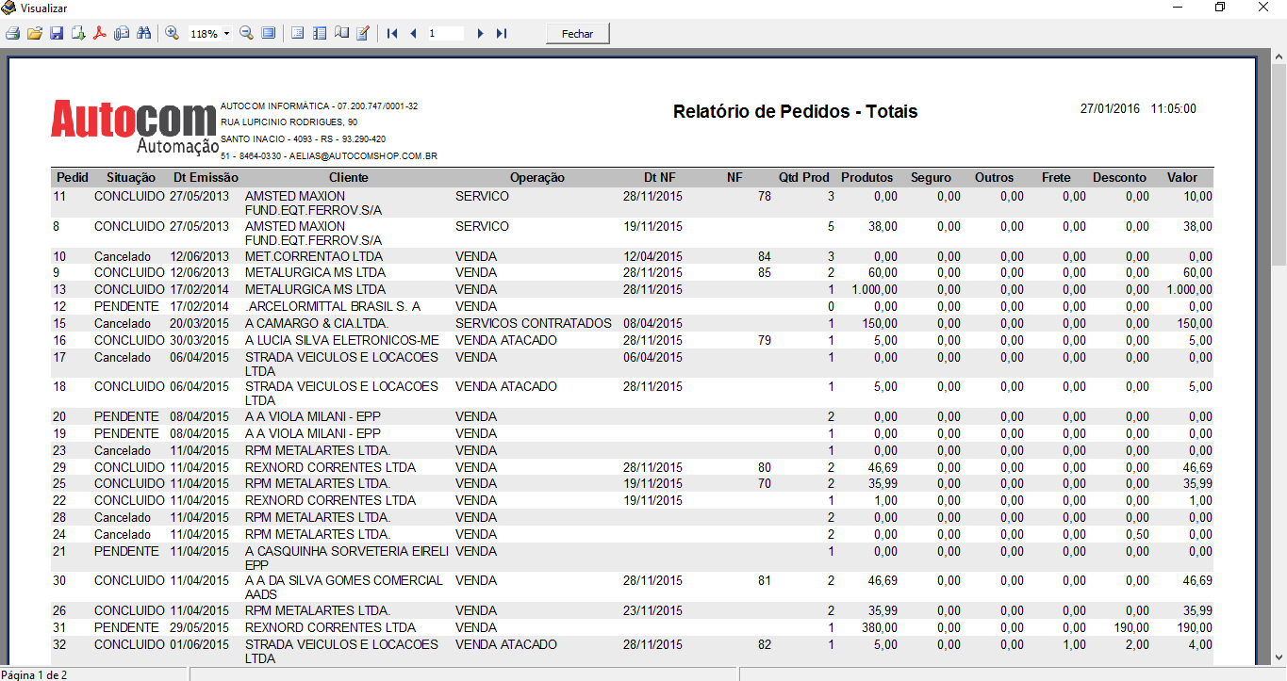1287x681 pixels.
Task: Open a saved report file
Action: [34, 34]
